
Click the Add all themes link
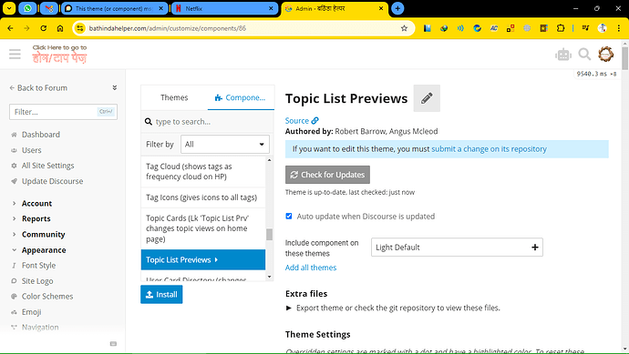click(311, 268)
